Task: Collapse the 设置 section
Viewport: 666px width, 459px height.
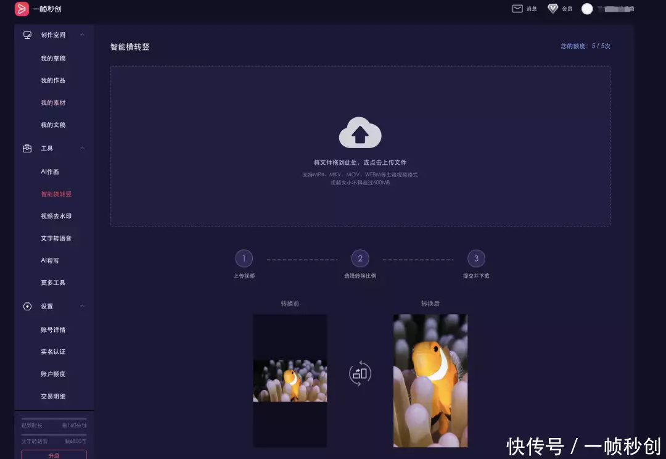Action: point(82,306)
